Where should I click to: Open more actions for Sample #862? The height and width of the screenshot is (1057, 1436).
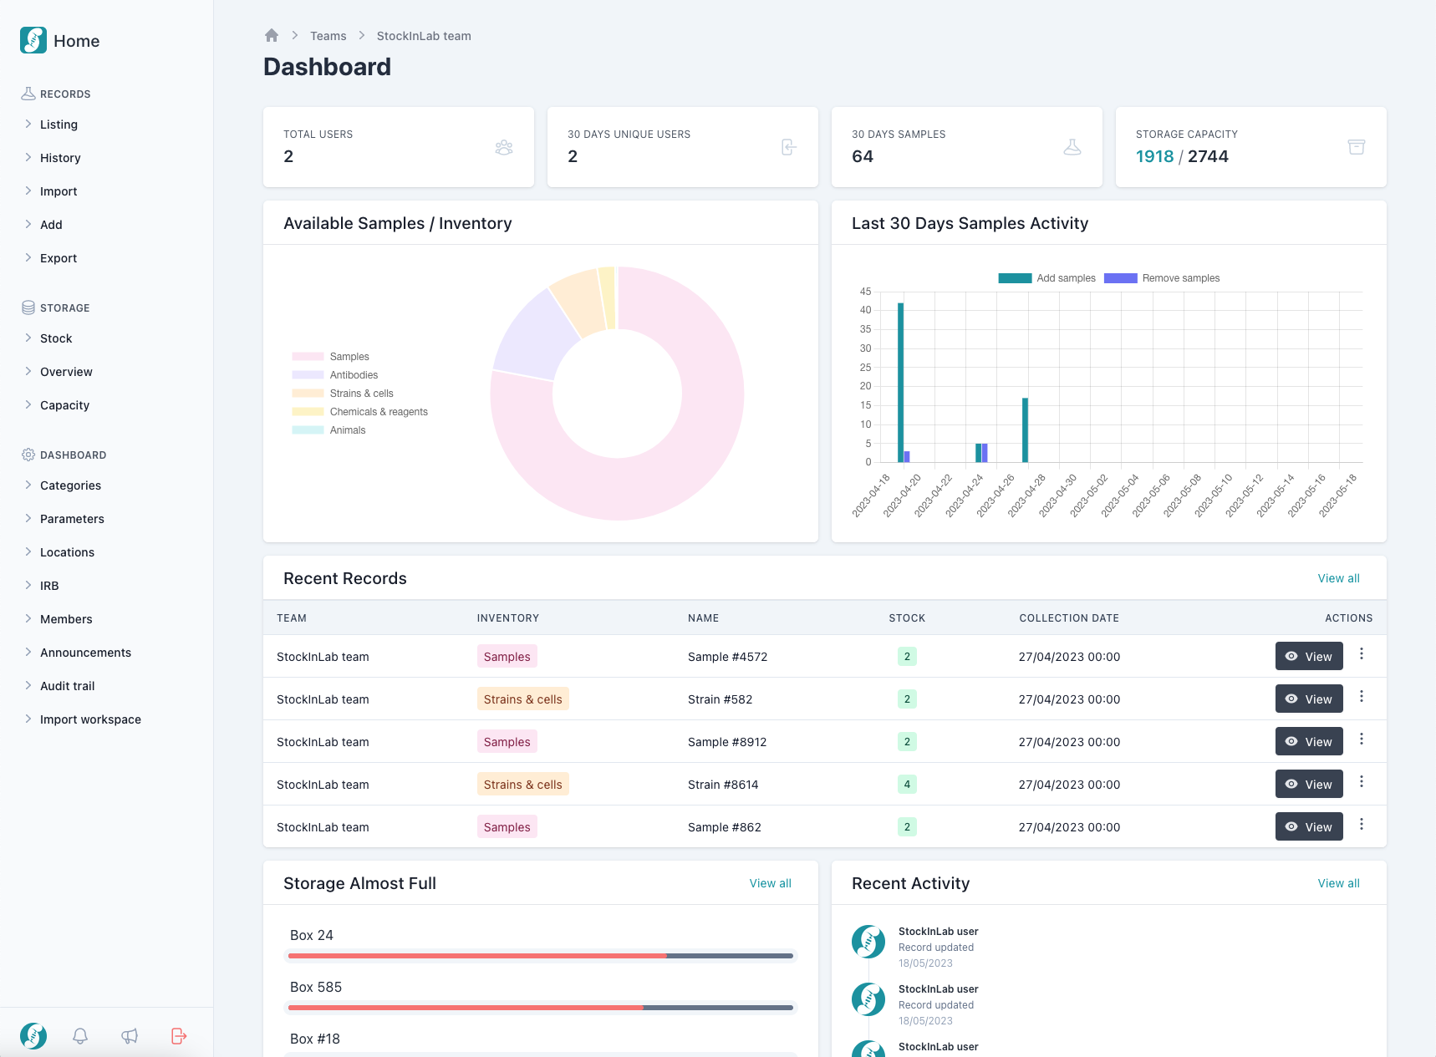pyautogui.click(x=1362, y=825)
